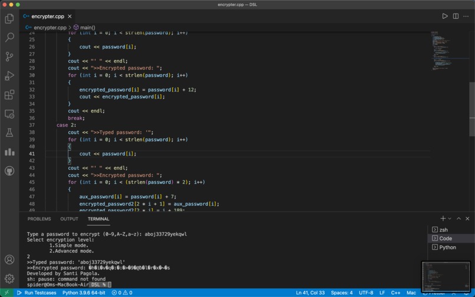Click line 47 aux_password assignment
The image size is (475, 297).
coord(127,197)
